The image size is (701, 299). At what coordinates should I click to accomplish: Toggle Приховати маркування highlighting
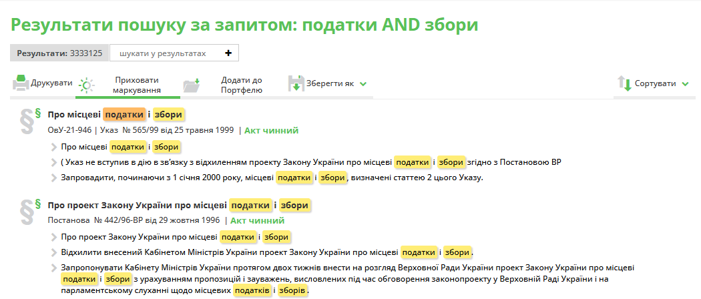(x=136, y=84)
